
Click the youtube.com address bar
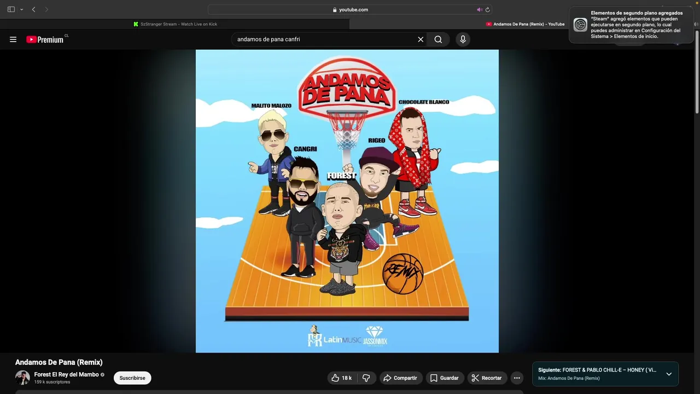(350, 9)
